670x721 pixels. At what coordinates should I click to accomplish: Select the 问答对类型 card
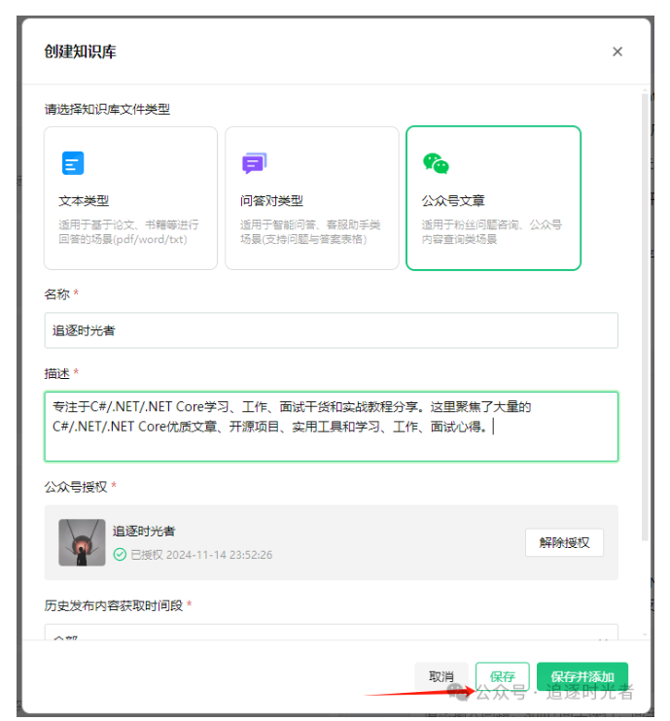pos(311,198)
